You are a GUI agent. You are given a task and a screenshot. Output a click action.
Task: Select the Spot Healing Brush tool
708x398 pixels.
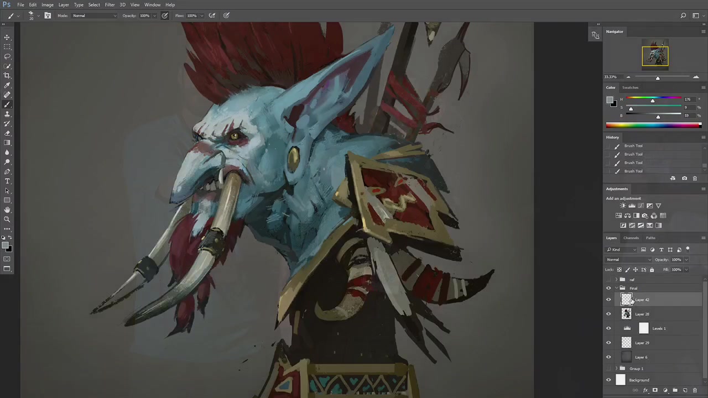[x=7, y=95]
